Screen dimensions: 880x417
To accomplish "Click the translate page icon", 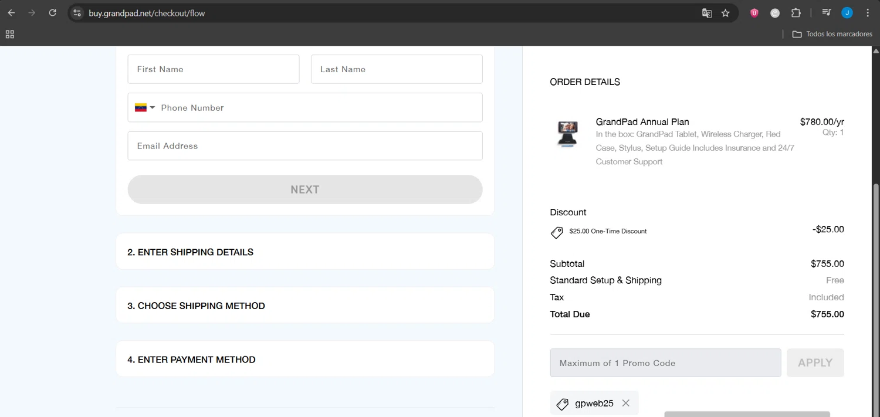I will click(x=707, y=13).
